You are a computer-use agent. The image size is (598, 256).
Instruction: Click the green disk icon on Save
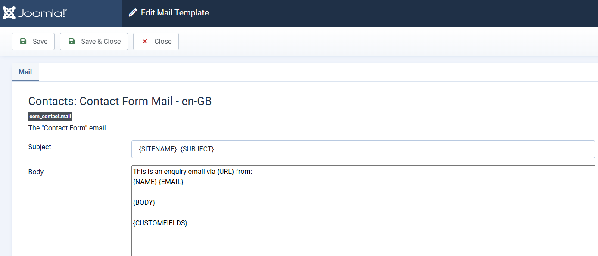[x=22, y=41]
